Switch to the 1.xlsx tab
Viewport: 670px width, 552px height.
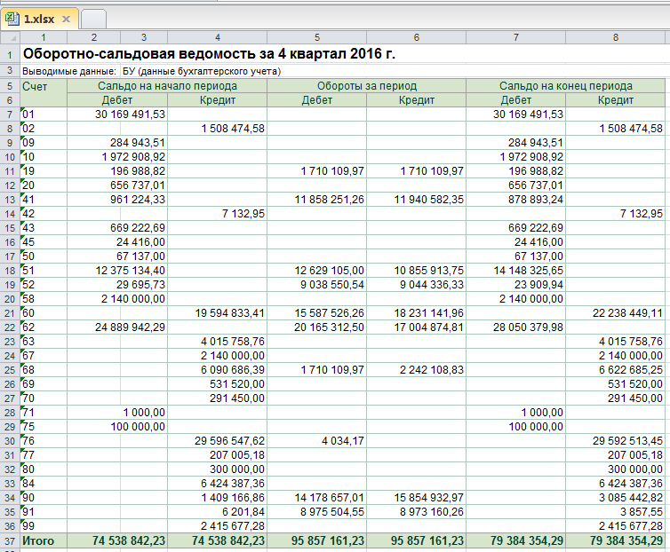click(x=40, y=19)
